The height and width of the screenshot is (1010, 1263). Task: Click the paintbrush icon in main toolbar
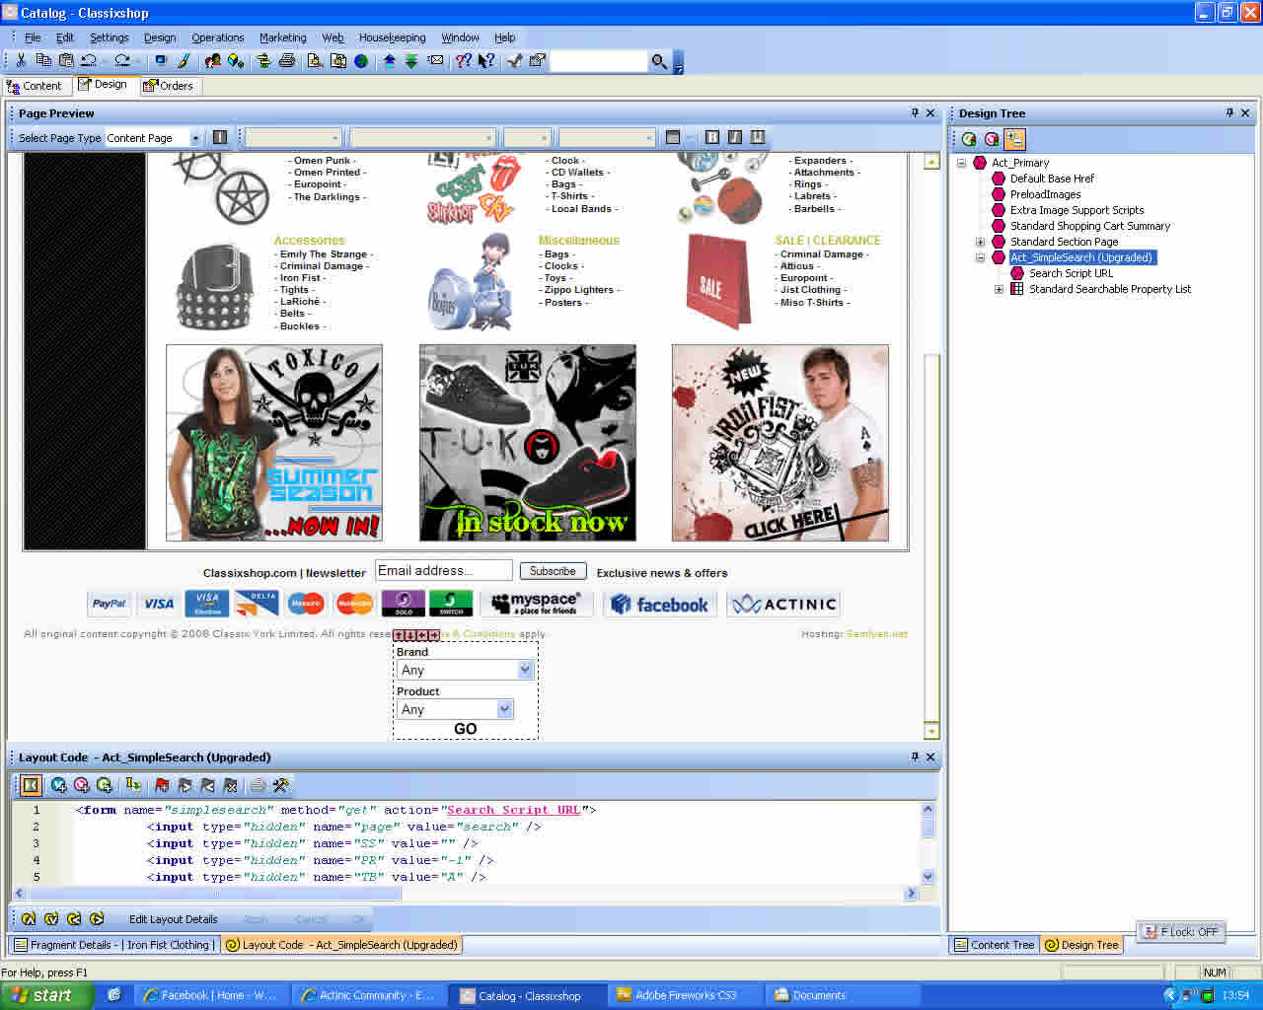184,61
